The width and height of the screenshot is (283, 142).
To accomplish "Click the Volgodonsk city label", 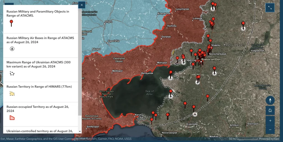I will click(x=257, y=50).
